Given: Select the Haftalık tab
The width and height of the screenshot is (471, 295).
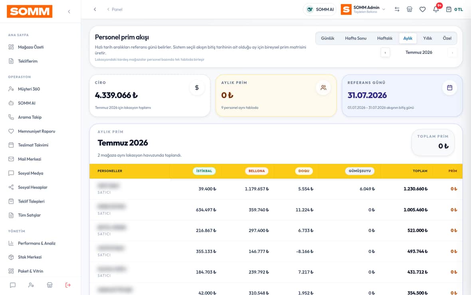Looking at the screenshot, I should point(385,38).
